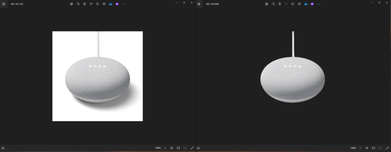Open the See more menu in left window

123,4
